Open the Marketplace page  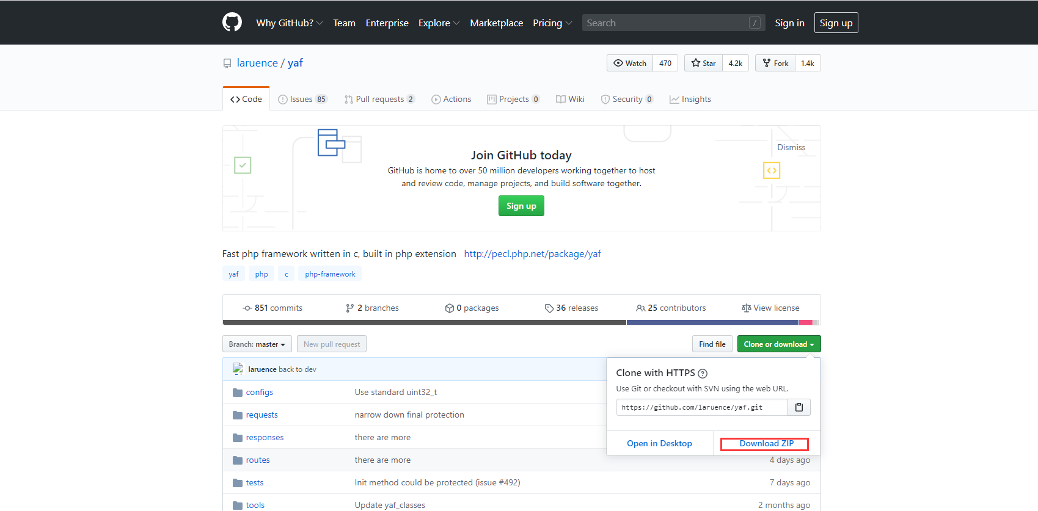pyautogui.click(x=496, y=23)
